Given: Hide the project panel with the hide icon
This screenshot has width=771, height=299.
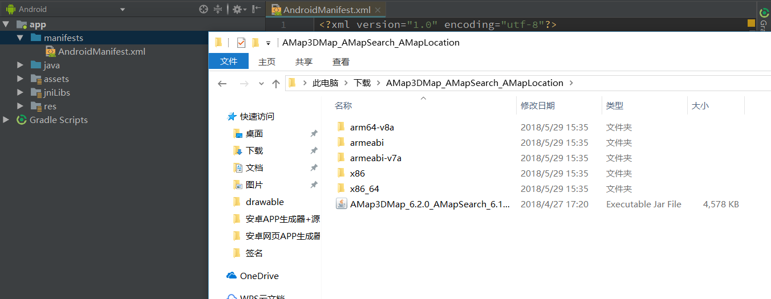Looking at the screenshot, I should 257,9.
